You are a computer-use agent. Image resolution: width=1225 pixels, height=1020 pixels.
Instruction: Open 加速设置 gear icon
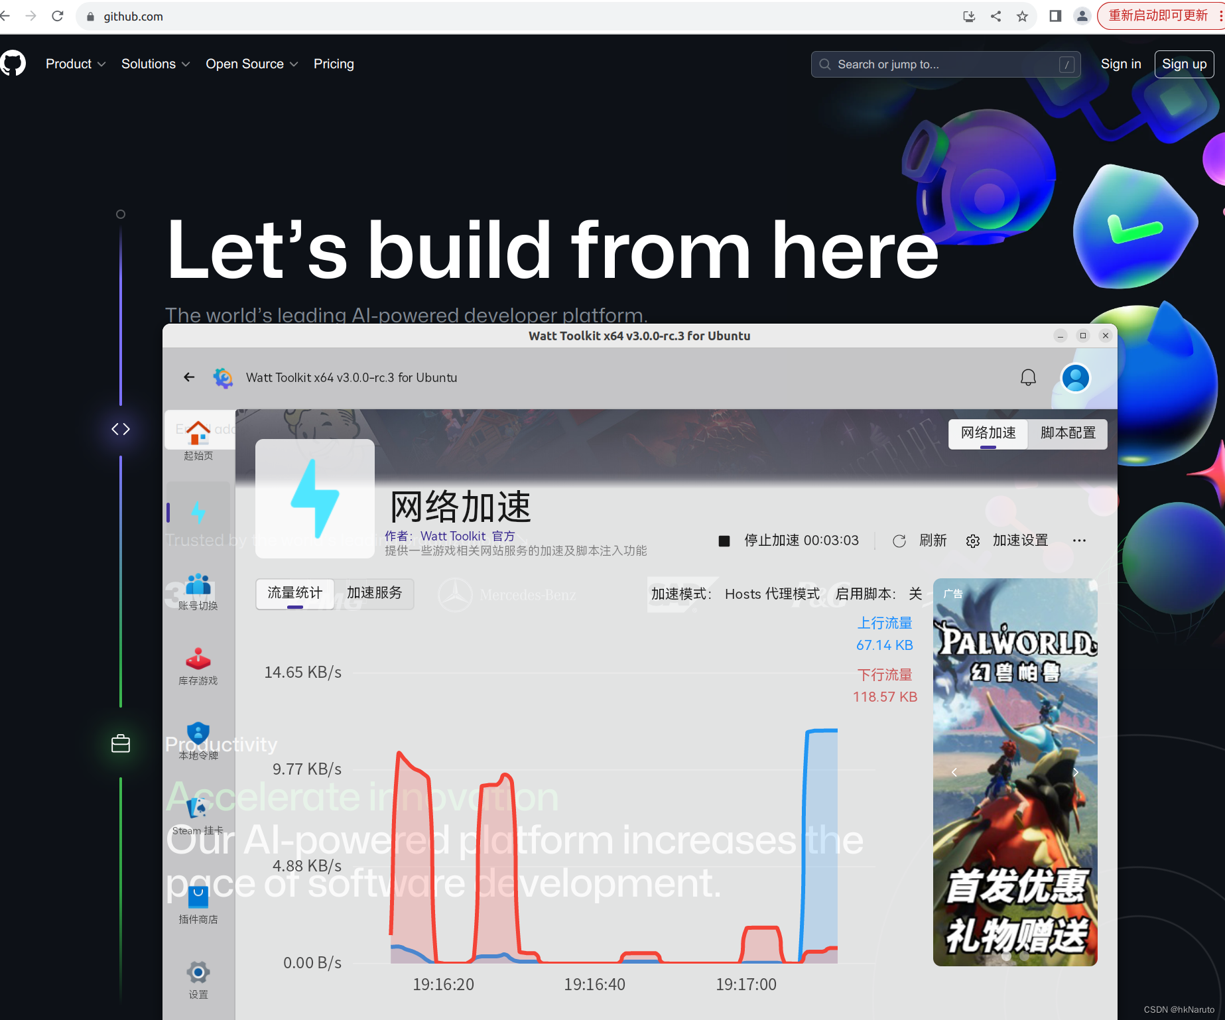(973, 541)
